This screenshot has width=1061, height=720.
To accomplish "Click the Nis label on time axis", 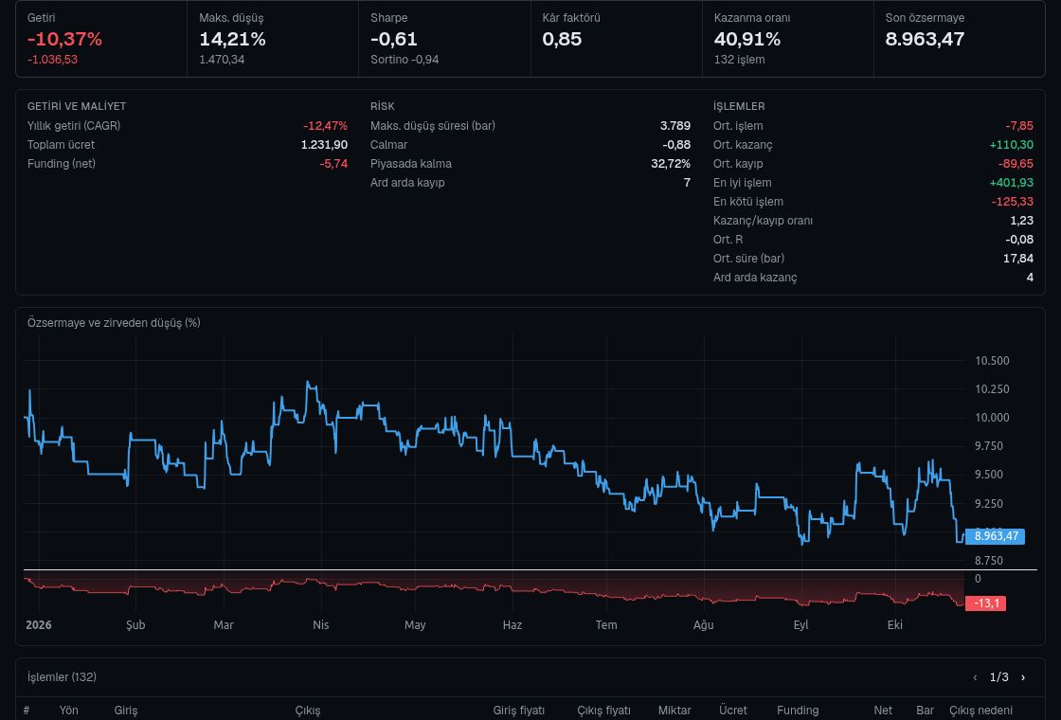I will click(x=321, y=624).
